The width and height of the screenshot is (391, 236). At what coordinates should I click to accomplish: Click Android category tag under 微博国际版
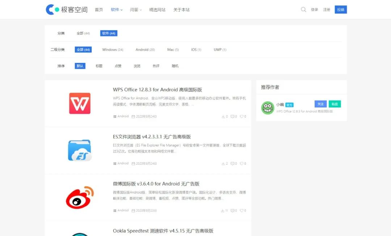coord(121,211)
